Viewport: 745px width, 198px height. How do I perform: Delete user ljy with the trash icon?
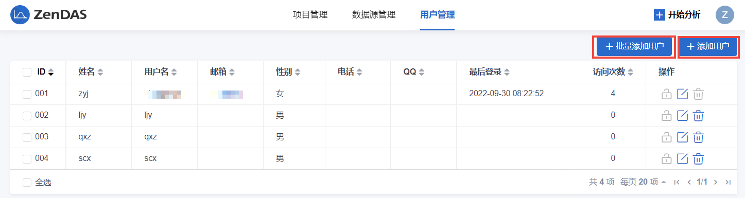tap(698, 116)
